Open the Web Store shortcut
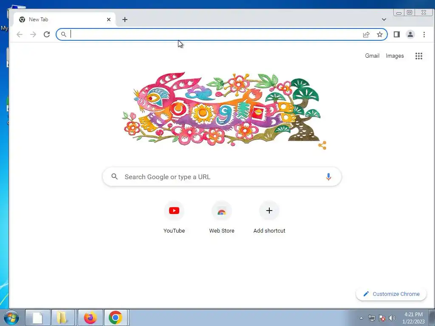Screen dimensions: 435x326 pyautogui.click(x=222, y=218)
